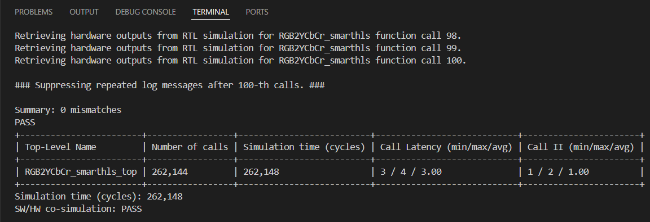Click the table header 'Simulation time (cycles)'

304,147
